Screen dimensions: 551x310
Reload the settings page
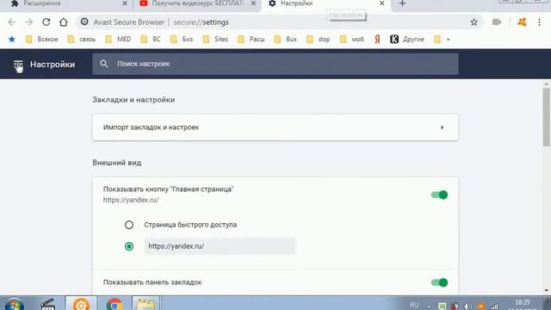coord(46,22)
